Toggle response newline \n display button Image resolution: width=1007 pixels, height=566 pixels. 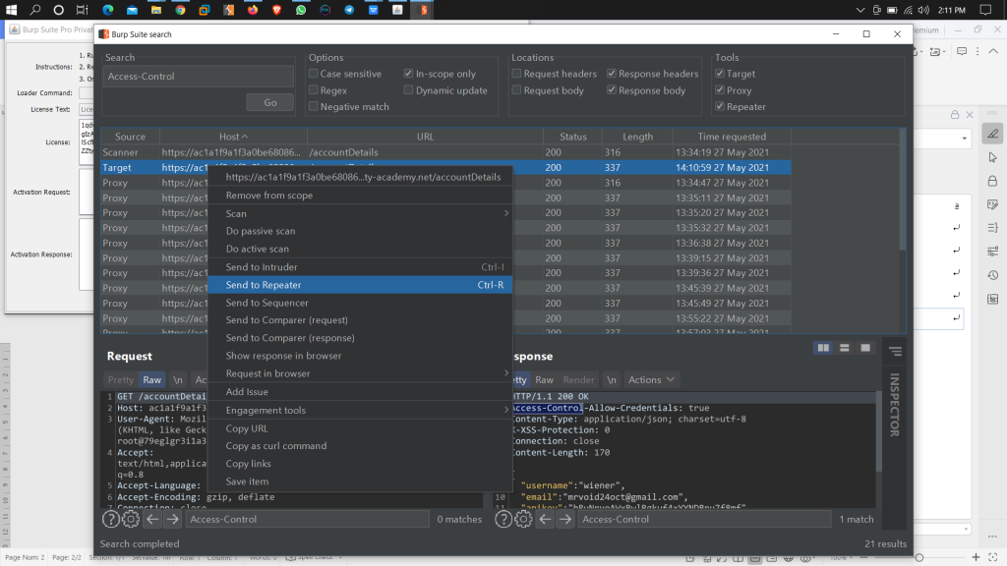[612, 380]
